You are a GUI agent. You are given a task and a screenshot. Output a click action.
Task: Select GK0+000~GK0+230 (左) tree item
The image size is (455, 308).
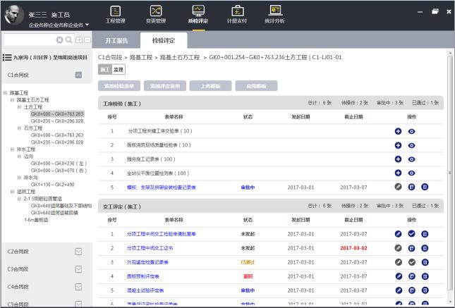point(59,164)
